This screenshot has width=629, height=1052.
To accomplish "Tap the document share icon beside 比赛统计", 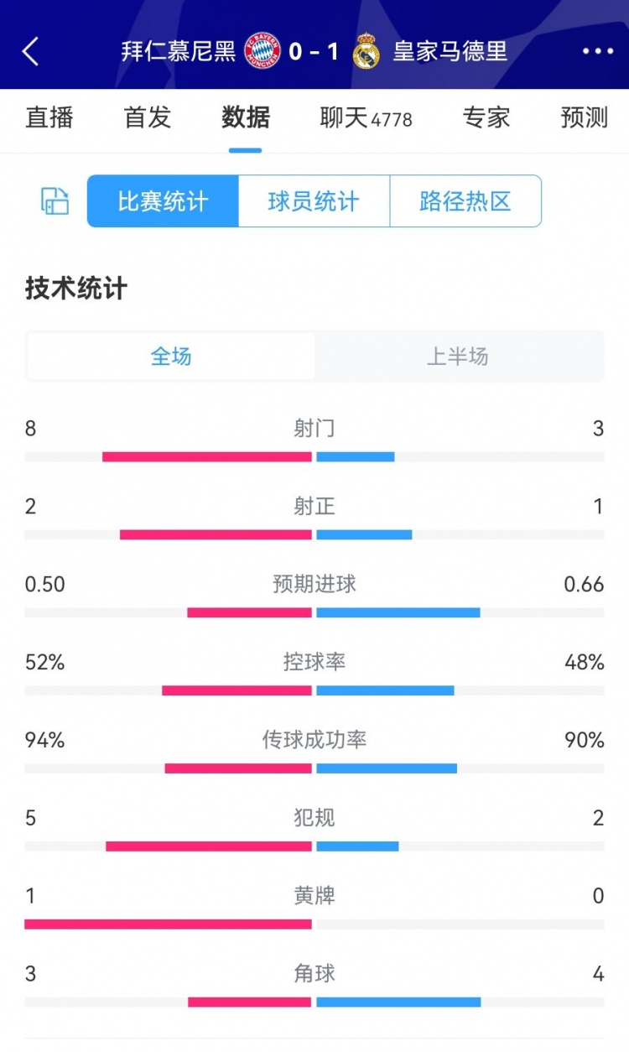I will coord(55,201).
